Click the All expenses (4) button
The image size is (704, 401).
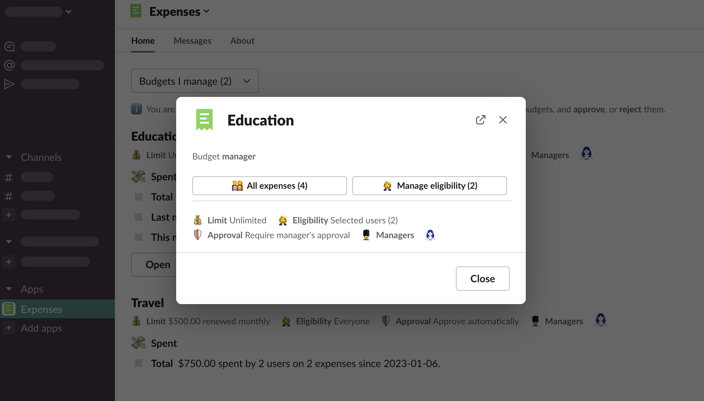(x=269, y=186)
